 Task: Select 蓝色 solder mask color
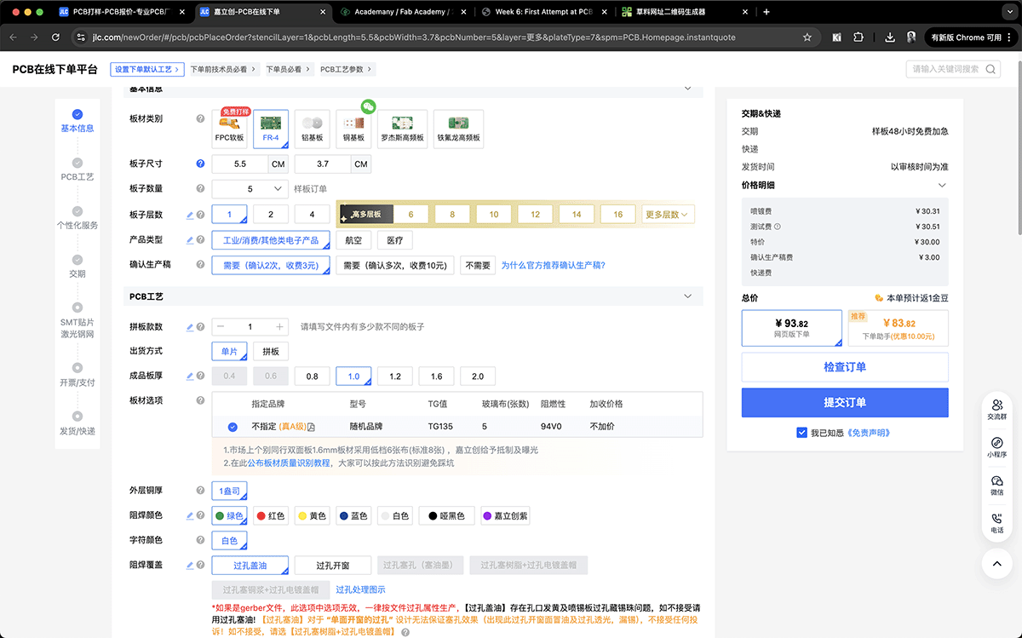(x=353, y=515)
